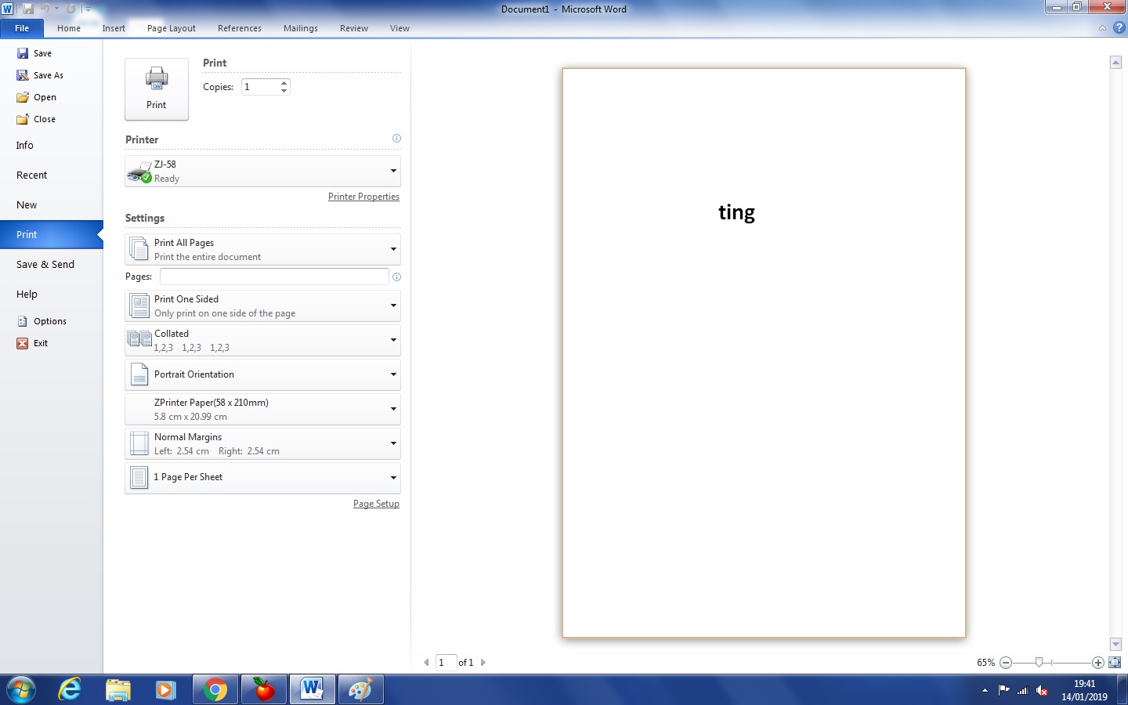This screenshot has height=705, width=1128.
Task: Click the Save icon in sidebar
Action: pyautogui.click(x=23, y=53)
